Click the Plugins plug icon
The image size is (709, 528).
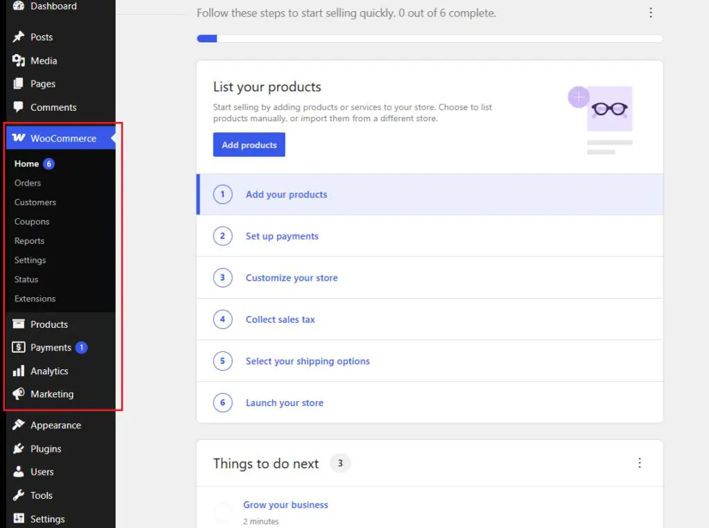point(19,448)
